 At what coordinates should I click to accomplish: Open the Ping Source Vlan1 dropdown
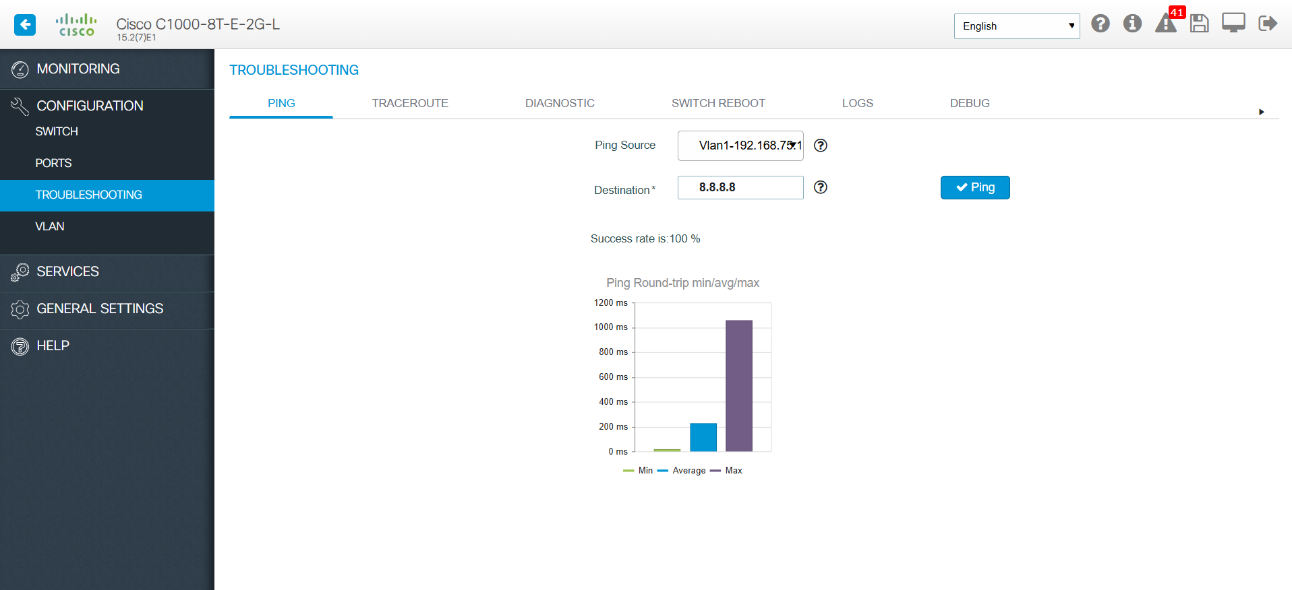coord(740,145)
